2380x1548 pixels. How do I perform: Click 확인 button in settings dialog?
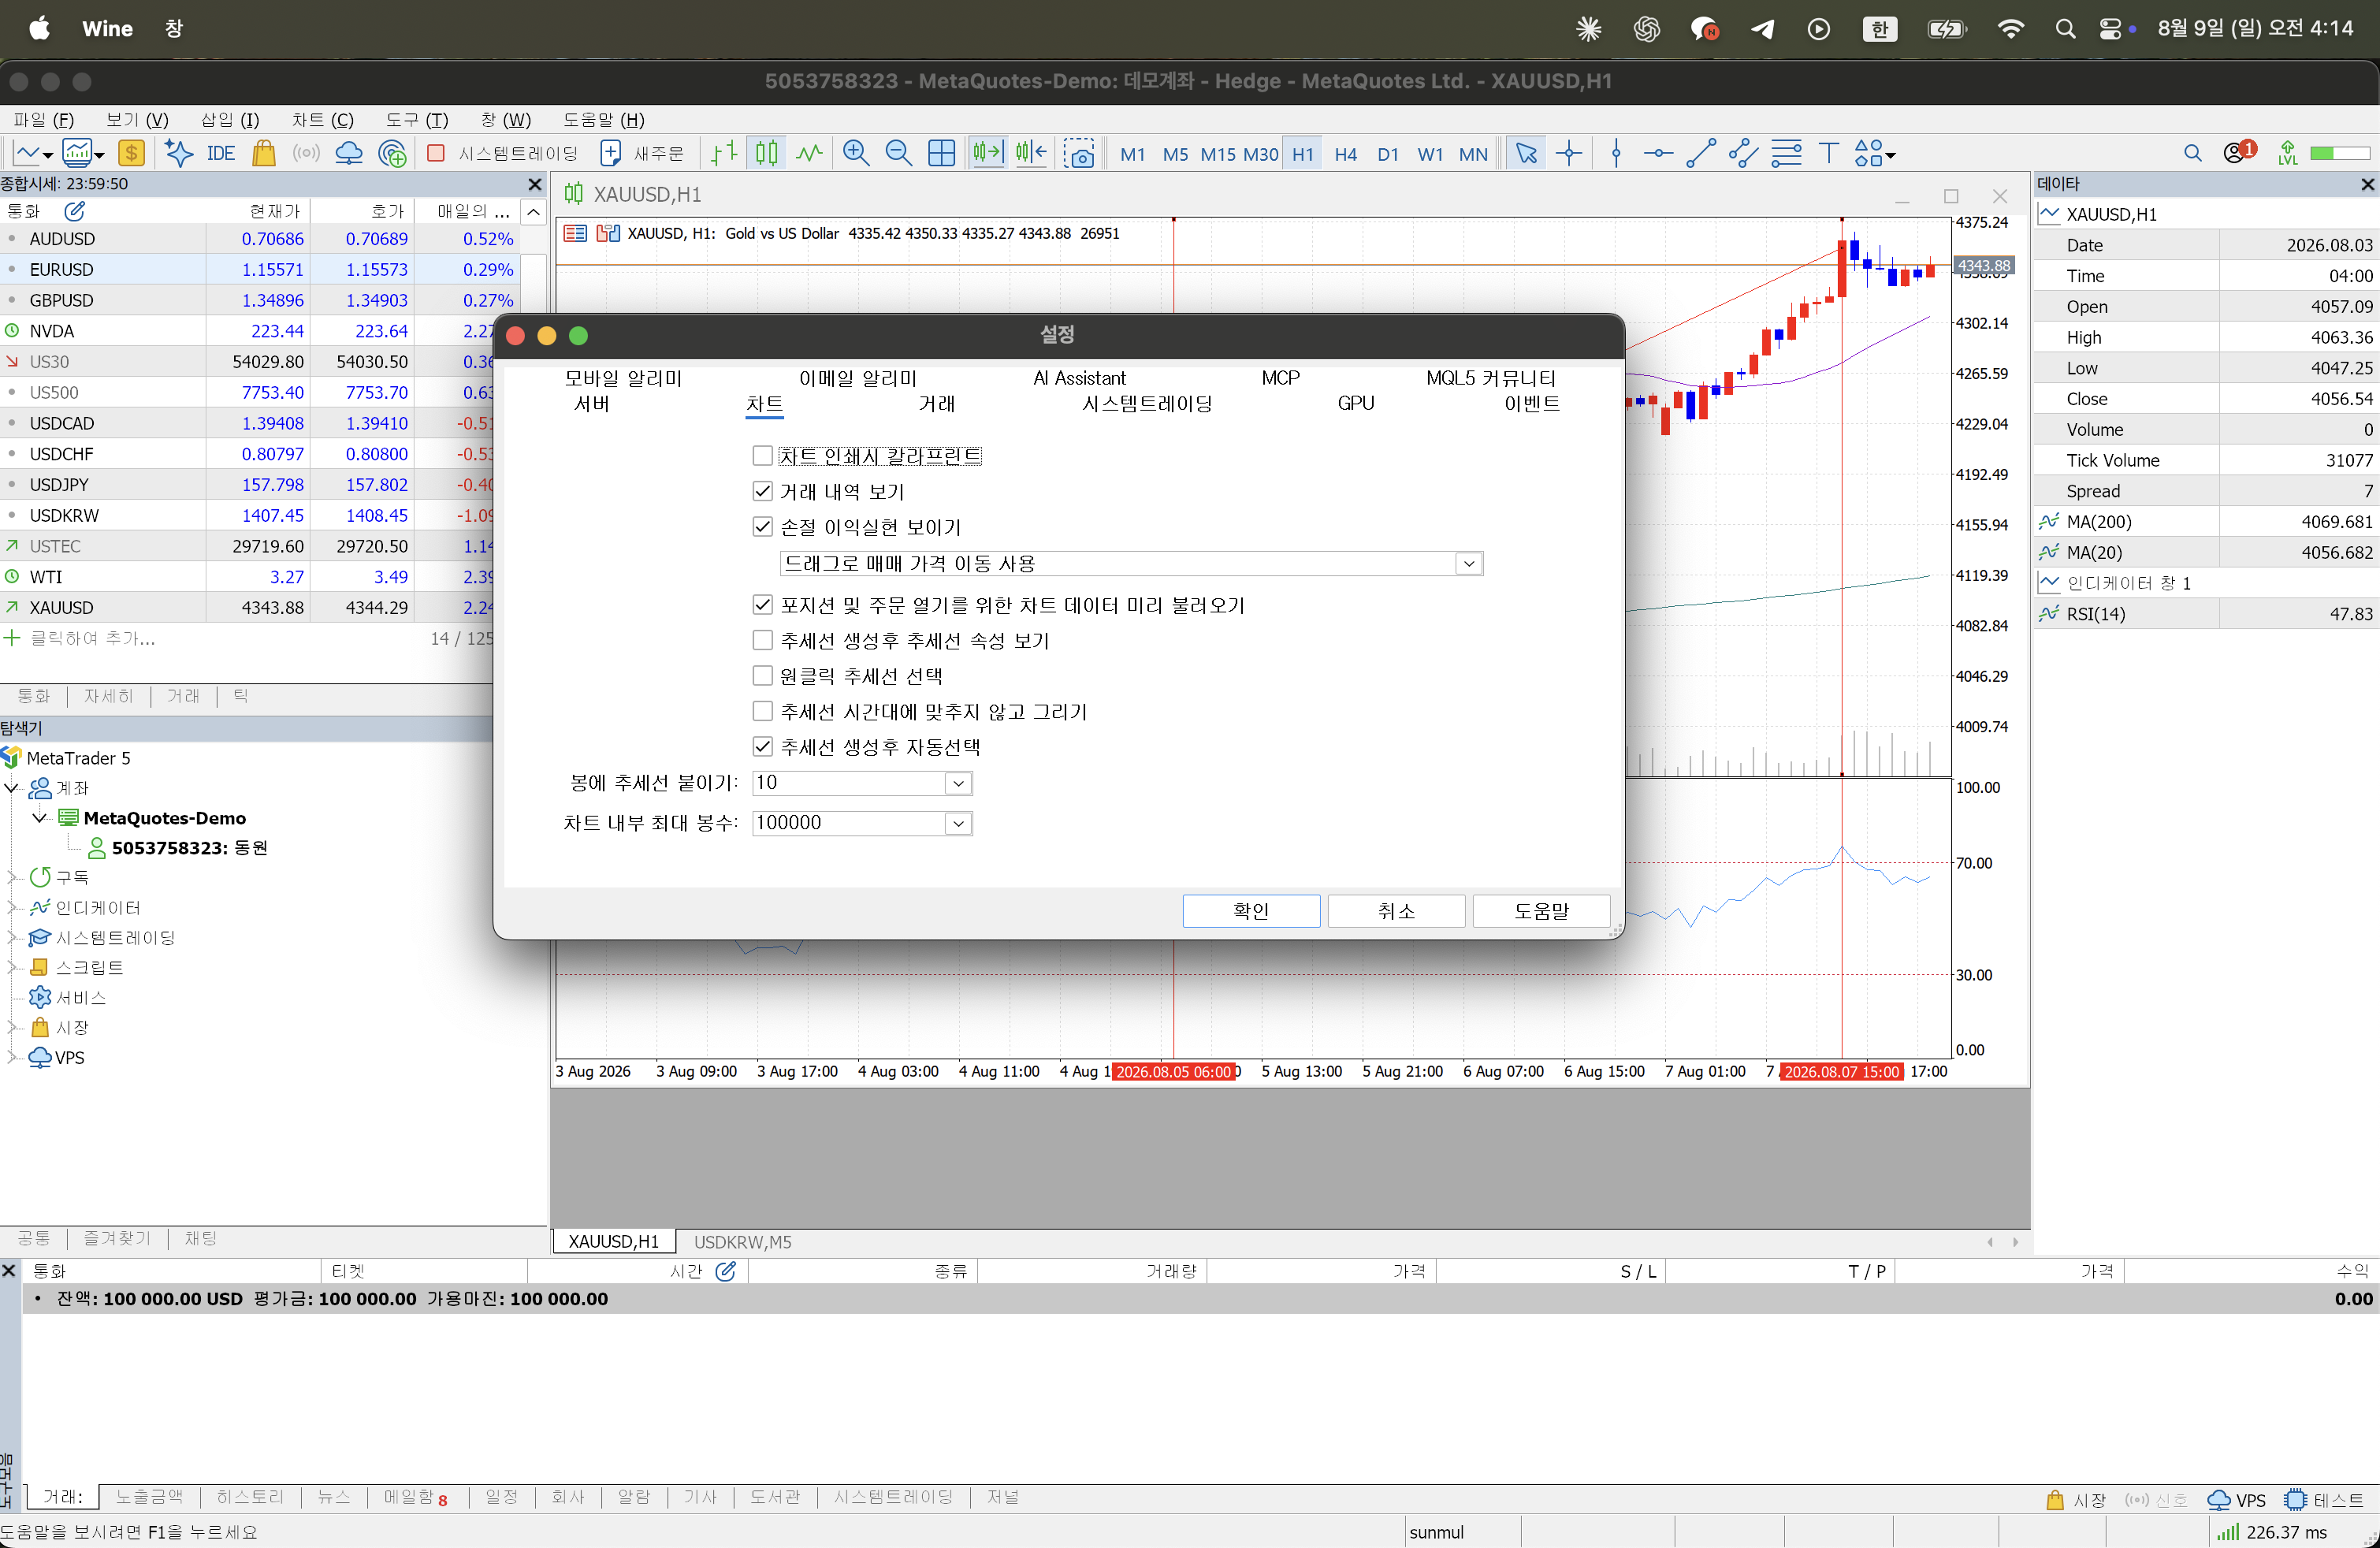[1251, 911]
